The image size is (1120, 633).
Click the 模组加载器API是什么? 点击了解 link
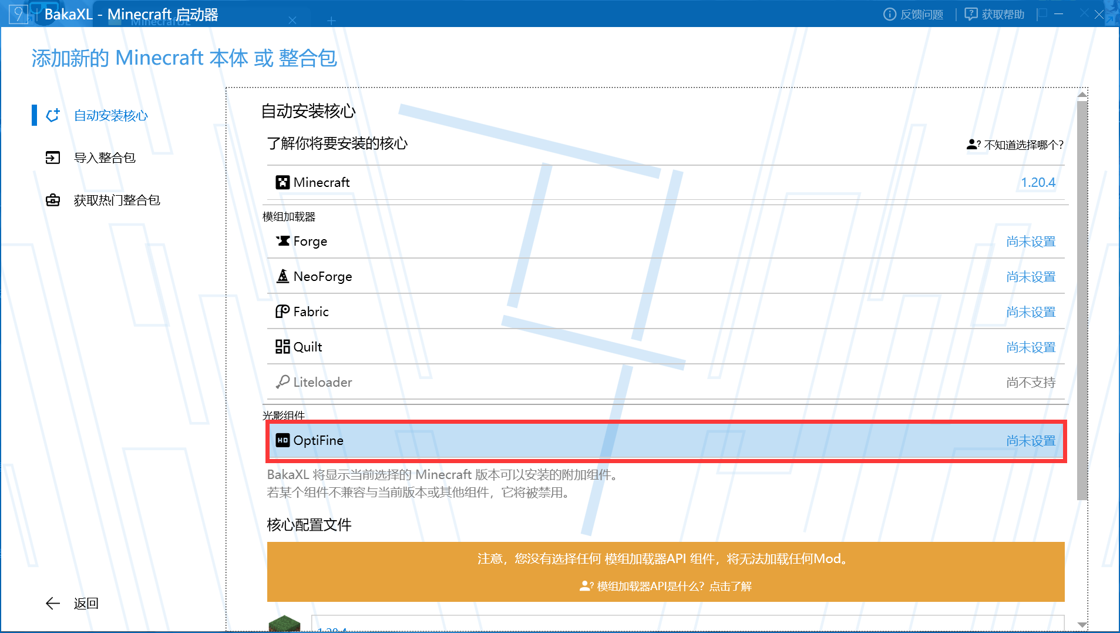[665, 586]
